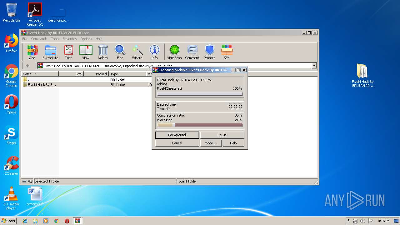400x225 pixels.
Task: Open the Favorites menu
Action: tap(69, 39)
